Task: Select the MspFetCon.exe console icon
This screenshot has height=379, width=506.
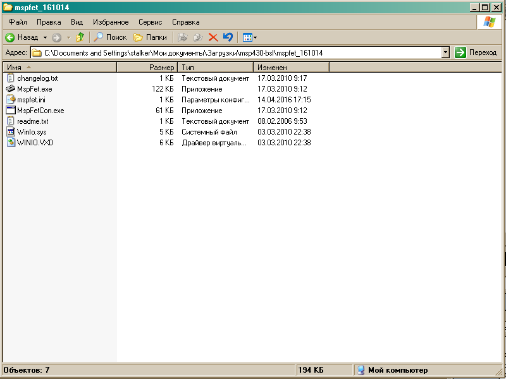Action: [11, 110]
